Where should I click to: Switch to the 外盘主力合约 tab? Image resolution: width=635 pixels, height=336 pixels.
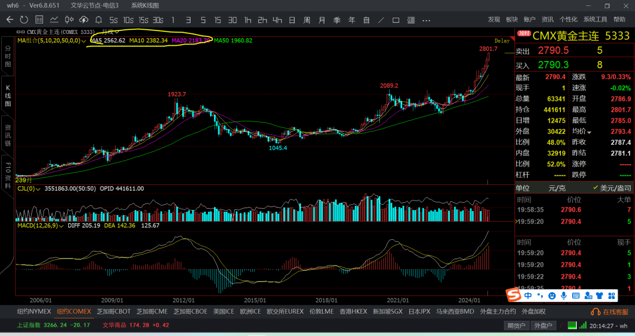point(498,311)
